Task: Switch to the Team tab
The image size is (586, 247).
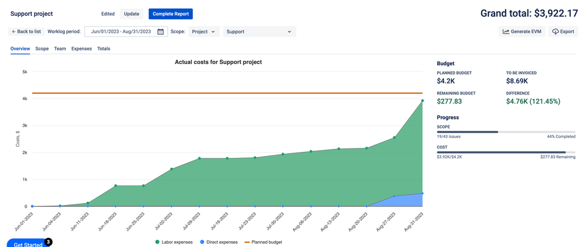Action: coord(60,49)
